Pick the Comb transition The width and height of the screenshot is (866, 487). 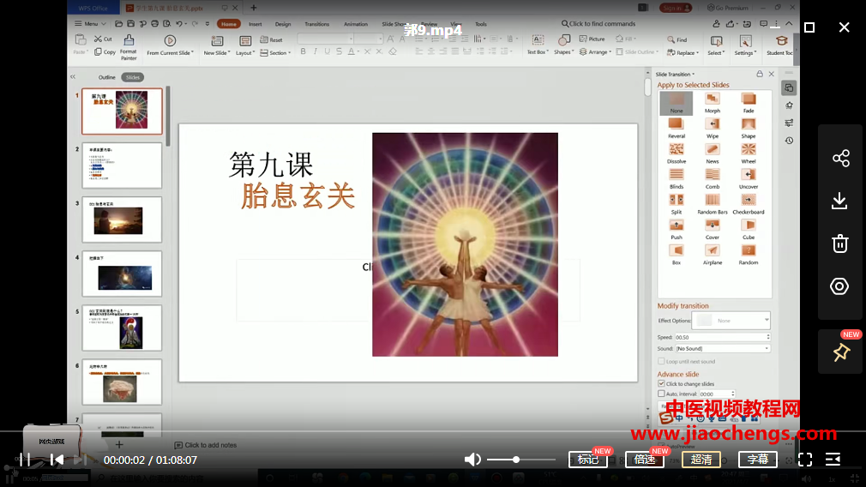click(x=712, y=179)
